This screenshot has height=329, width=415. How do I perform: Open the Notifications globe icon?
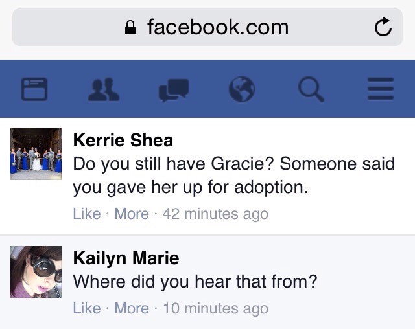(242, 89)
